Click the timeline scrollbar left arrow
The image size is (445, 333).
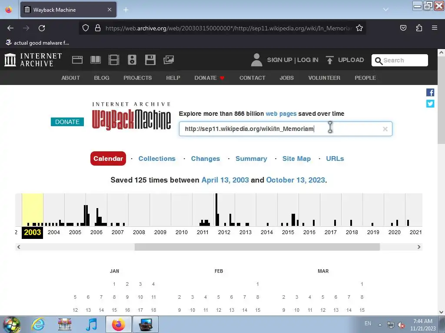coord(19,247)
